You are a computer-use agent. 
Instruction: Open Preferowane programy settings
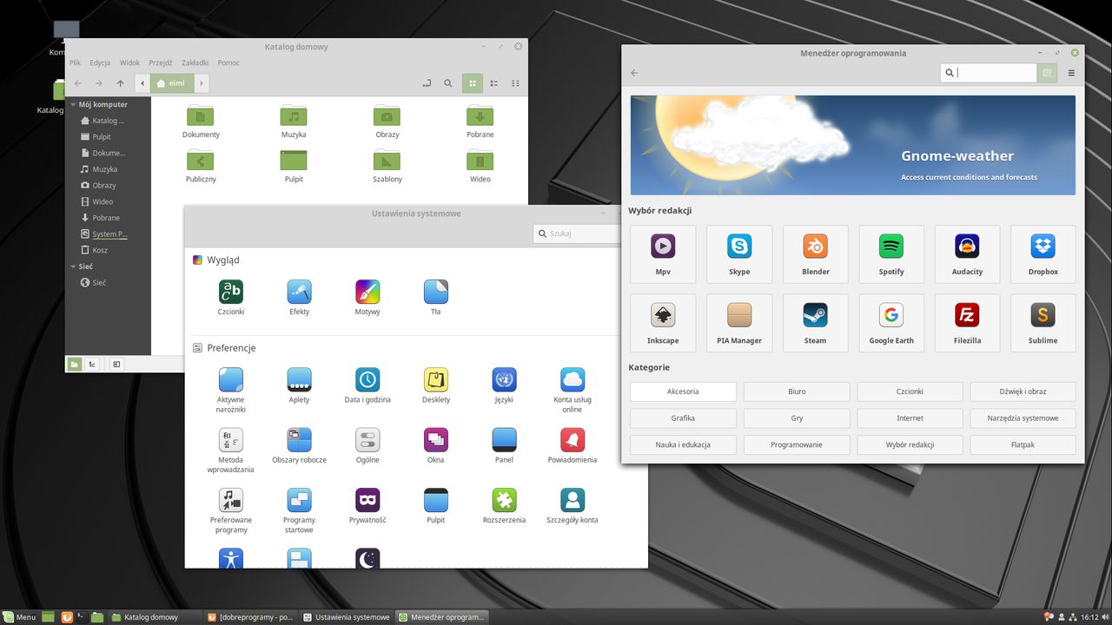click(x=230, y=500)
